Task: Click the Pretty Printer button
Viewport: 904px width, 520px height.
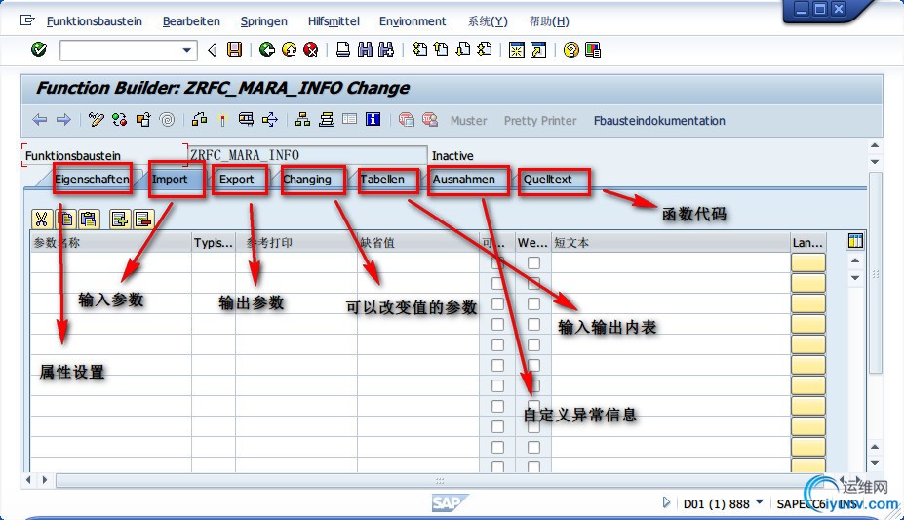Action: (540, 121)
